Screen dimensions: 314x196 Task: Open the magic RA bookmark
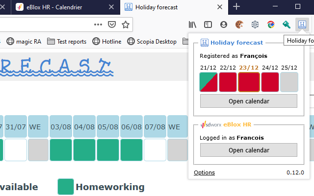pos(24,41)
